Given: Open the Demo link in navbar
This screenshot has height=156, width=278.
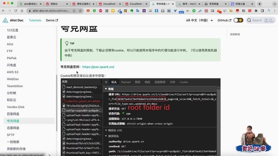Looking at the screenshot, I should click(52, 20).
